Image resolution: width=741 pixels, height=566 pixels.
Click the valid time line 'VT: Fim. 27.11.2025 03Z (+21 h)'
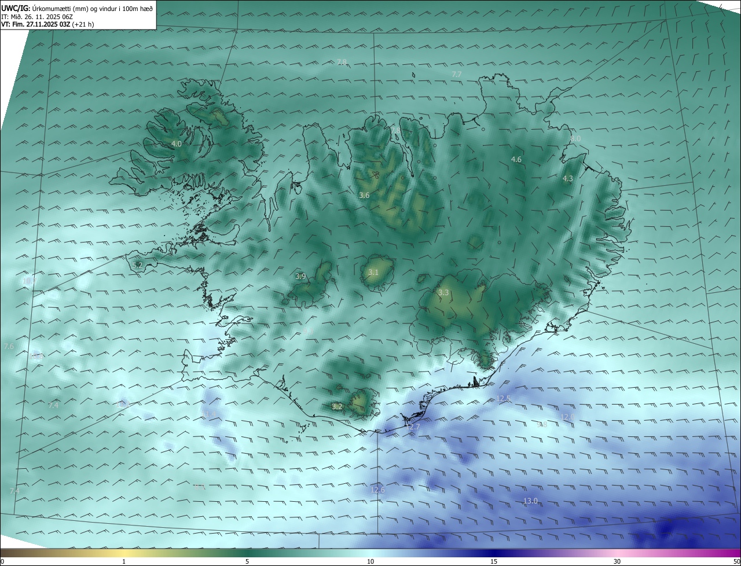click(48, 24)
